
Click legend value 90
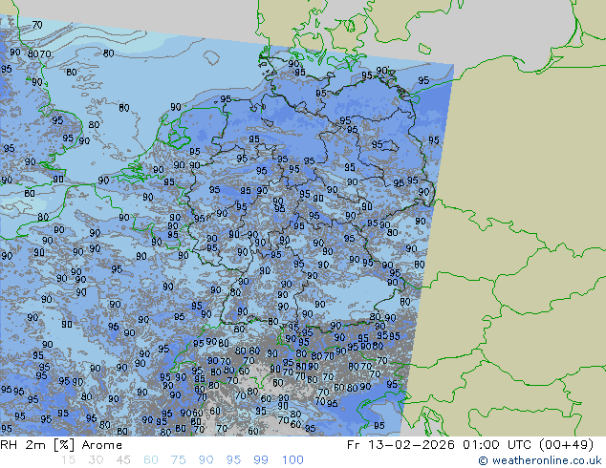click(x=206, y=460)
